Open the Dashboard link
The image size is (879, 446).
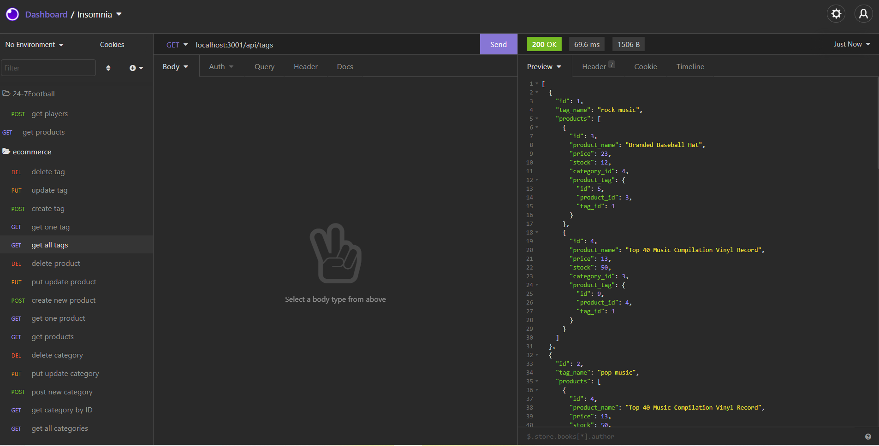(x=47, y=14)
